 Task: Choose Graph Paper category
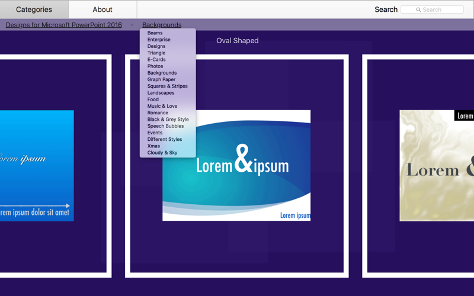coord(161,79)
